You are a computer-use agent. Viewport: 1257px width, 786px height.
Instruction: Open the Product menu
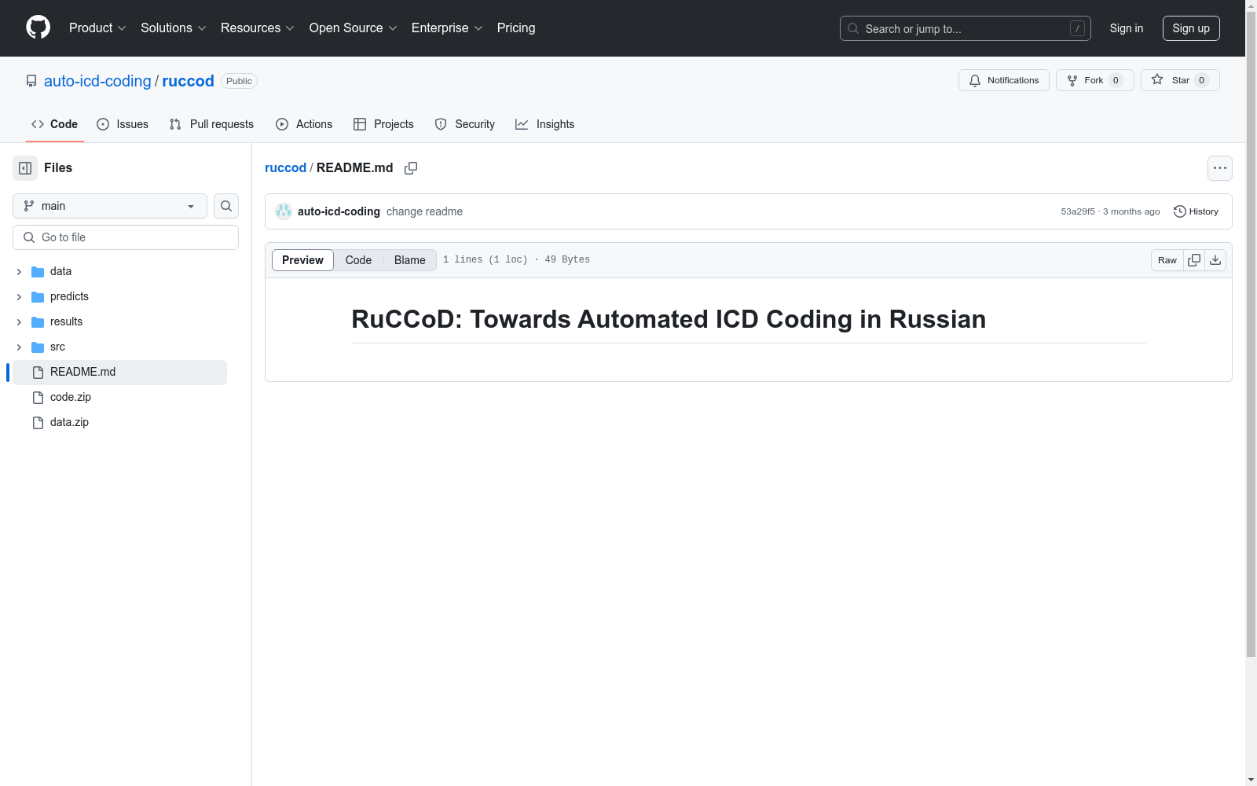click(x=97, y=28)
